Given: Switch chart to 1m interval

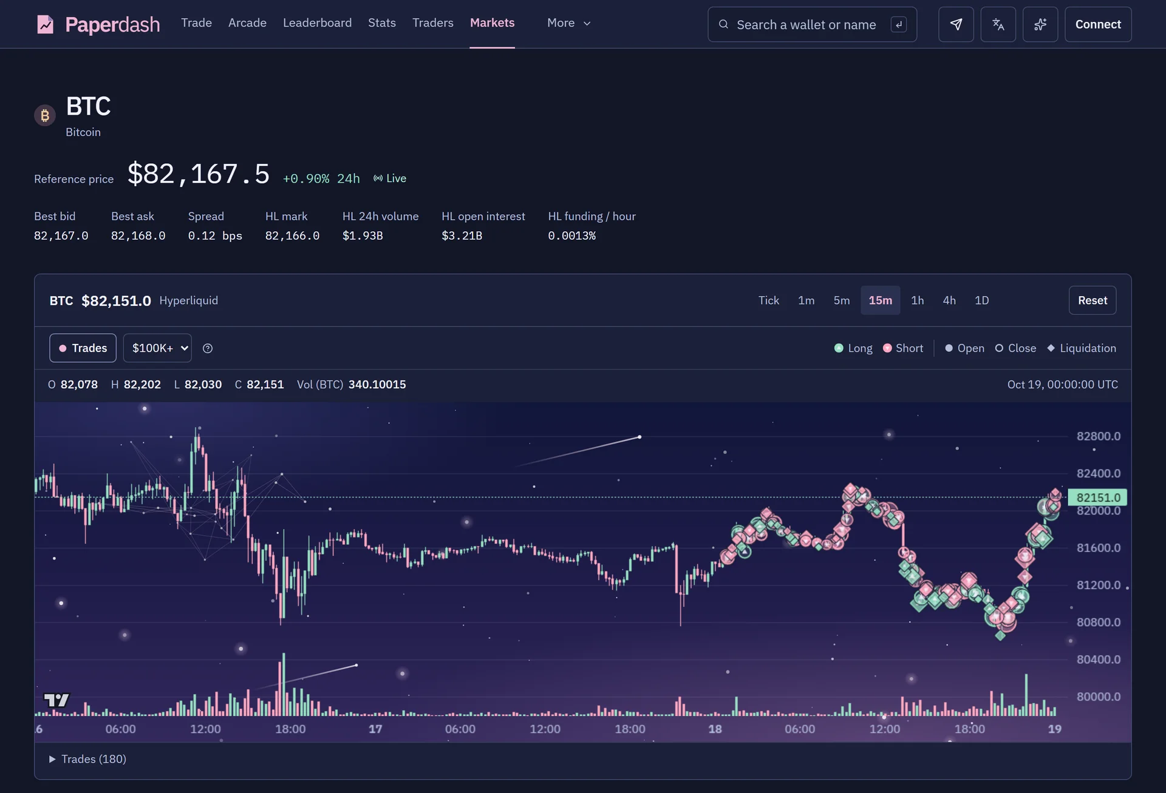Looking at the screenshot, I should click(806, 300).
